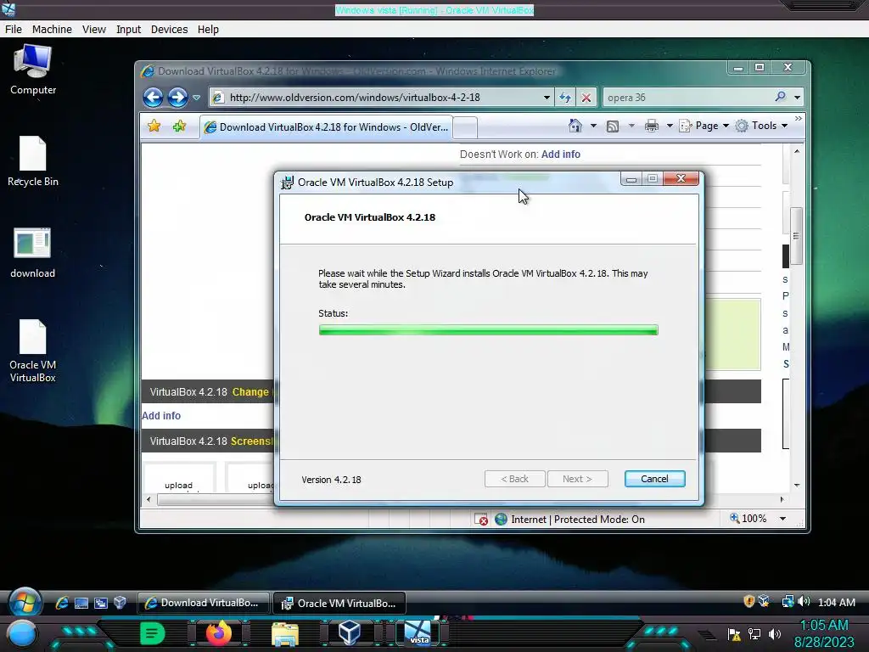Click the guest network tray icon
869x652 pixels.
coord(788,602)
